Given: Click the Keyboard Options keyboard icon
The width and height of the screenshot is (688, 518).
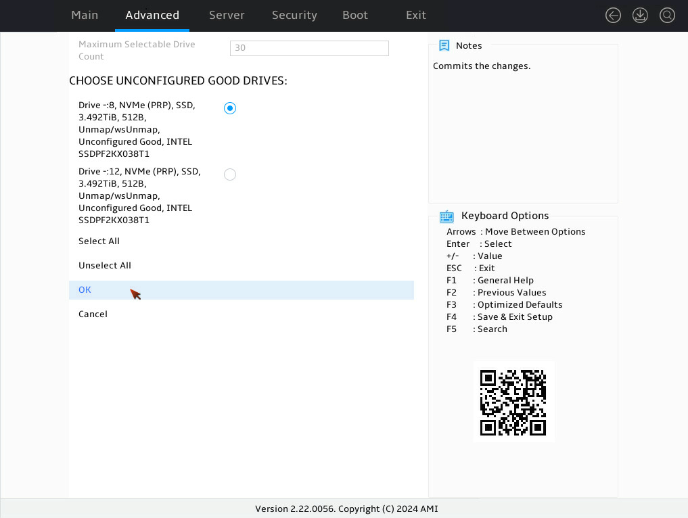Looking at the screenshot, I should coord(446,216).
